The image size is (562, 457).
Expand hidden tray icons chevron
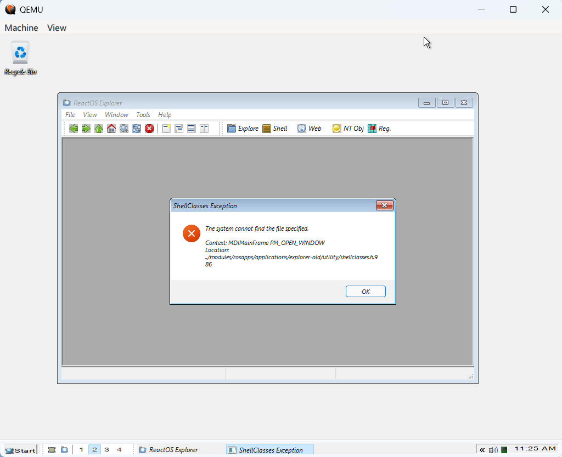point(482,450)
